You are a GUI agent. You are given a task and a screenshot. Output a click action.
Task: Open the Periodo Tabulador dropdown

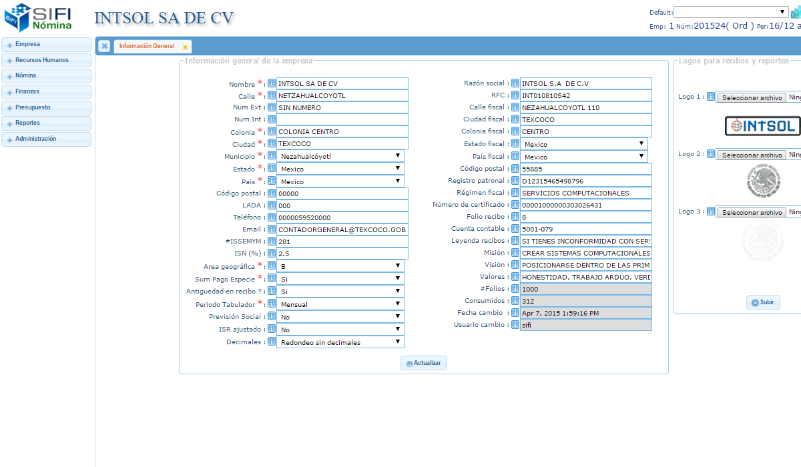click(x=340, y=304)
